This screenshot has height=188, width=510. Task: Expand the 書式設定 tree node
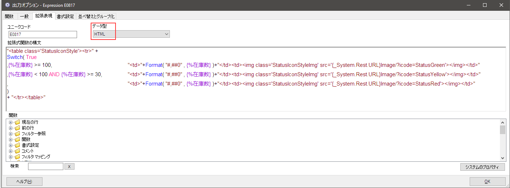[x=11, y=145]
